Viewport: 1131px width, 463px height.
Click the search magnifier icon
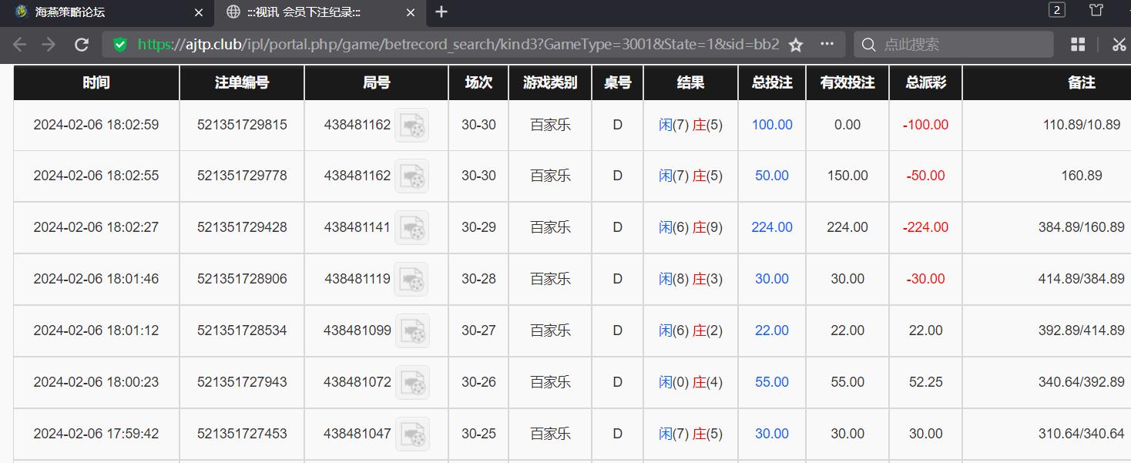(x=869, y=45)
